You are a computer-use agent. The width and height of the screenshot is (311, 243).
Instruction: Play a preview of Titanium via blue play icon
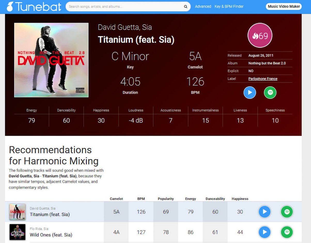[250, 92]
